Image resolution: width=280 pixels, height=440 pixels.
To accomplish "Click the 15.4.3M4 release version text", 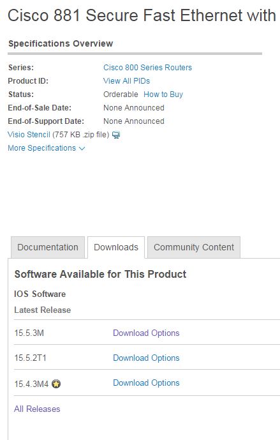I will (x=31, y=384).
